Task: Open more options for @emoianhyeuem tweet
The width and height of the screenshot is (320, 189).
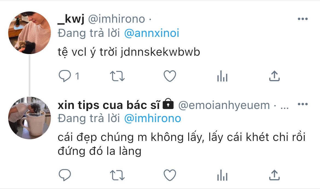Action: 303,104
